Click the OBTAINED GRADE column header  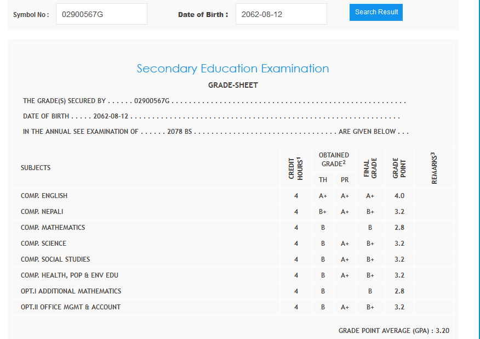(x=334, y=159)
